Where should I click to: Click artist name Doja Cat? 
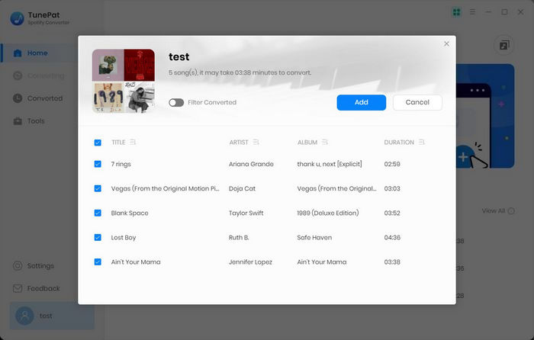242,188
